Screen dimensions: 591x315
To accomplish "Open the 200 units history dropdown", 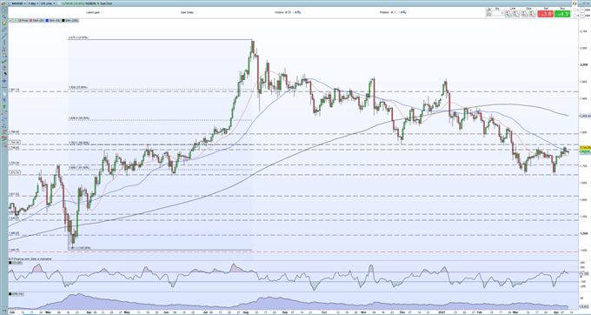I will (48, 3).
